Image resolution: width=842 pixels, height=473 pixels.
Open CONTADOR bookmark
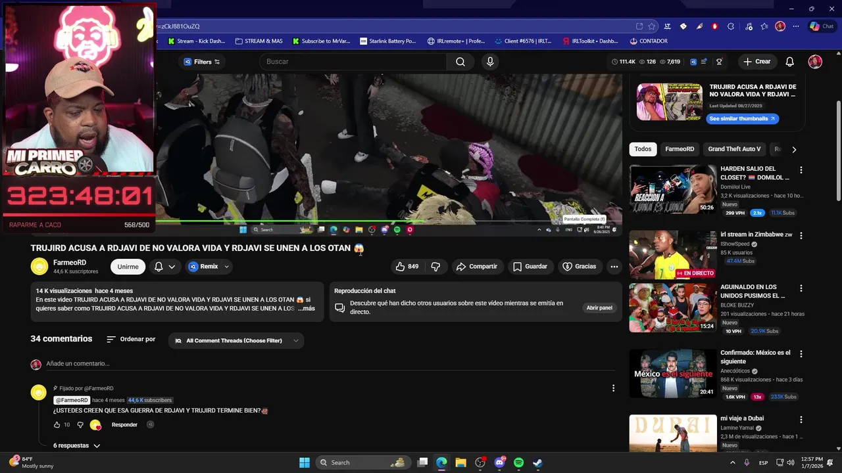pyautogui.click(x=649, y=41)
